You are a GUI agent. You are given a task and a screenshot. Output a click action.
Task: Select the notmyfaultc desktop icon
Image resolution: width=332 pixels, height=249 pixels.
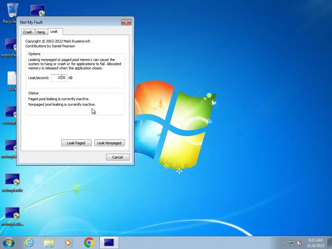point(12,183)
